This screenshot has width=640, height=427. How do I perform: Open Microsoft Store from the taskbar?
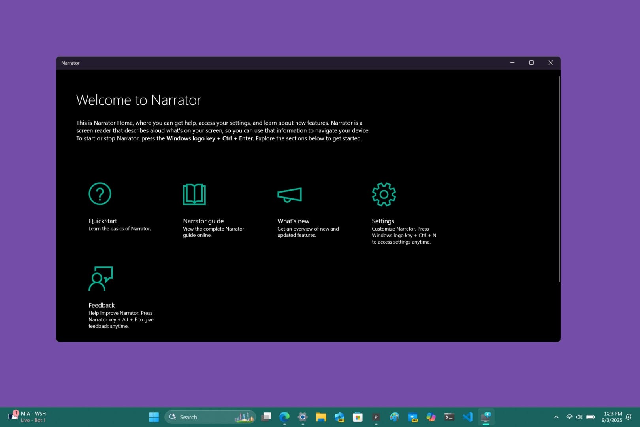pyautogui.click(x=358, y=417)
